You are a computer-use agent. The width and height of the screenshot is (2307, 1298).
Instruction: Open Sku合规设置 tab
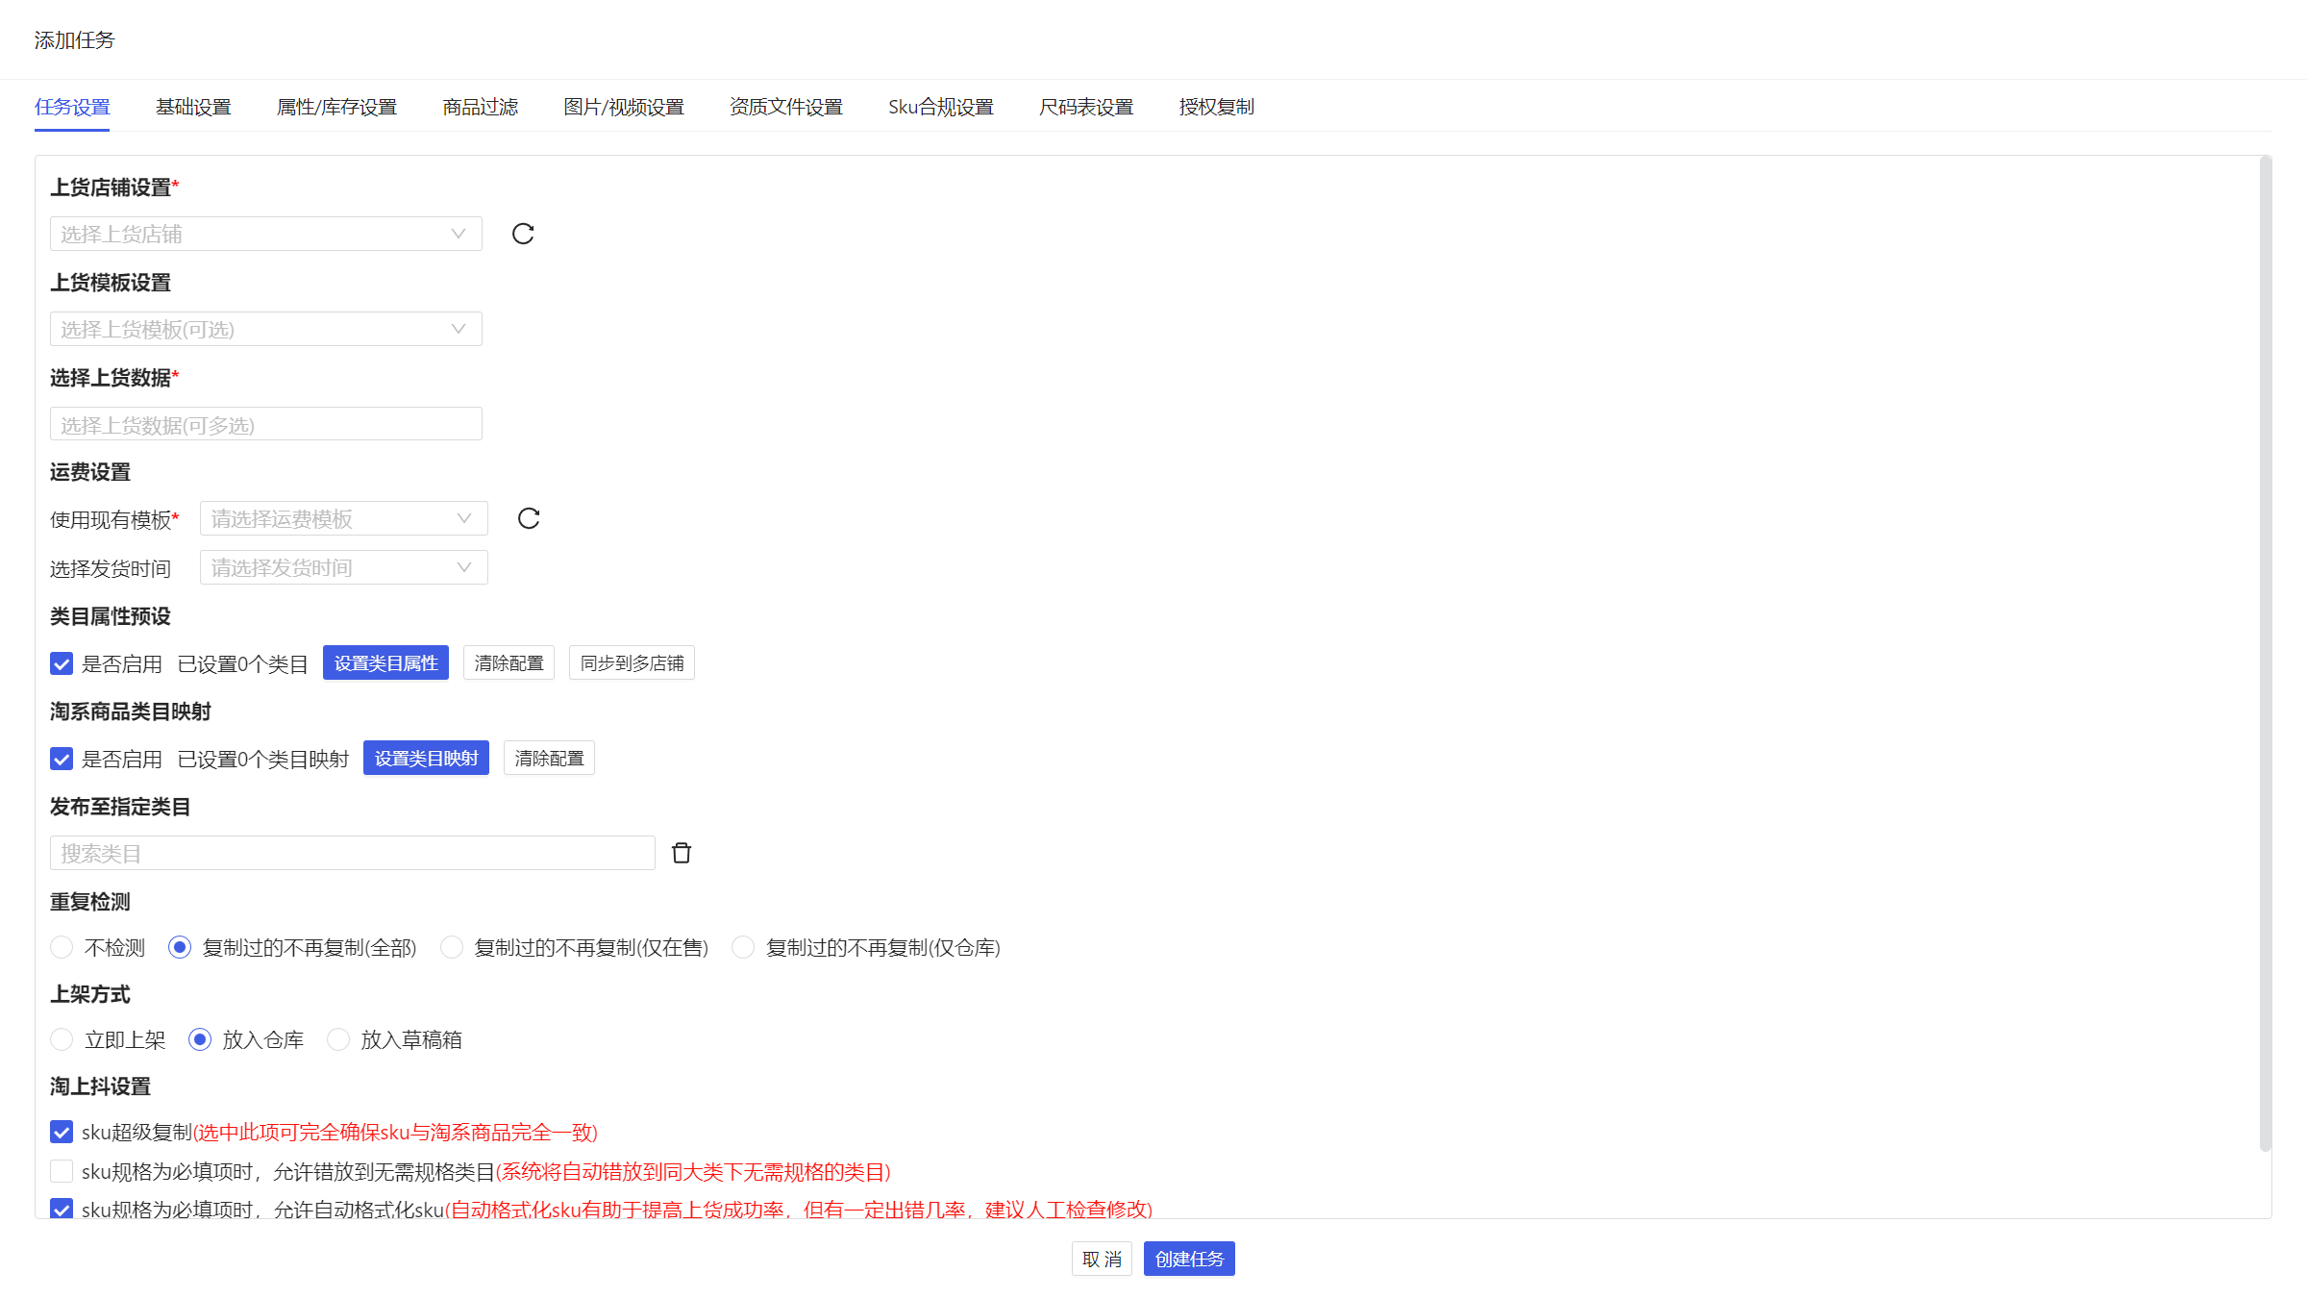[940, 107]
